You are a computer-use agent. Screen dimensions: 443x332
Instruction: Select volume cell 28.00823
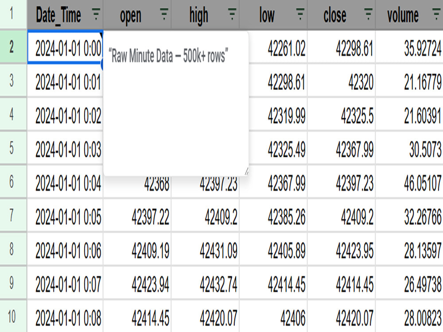coord(409,316)
